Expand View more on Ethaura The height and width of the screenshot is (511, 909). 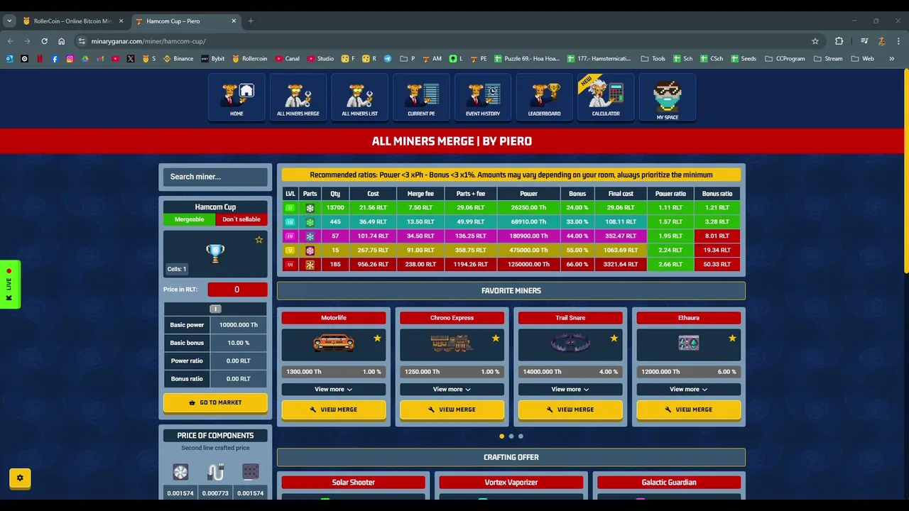(689, 389)
